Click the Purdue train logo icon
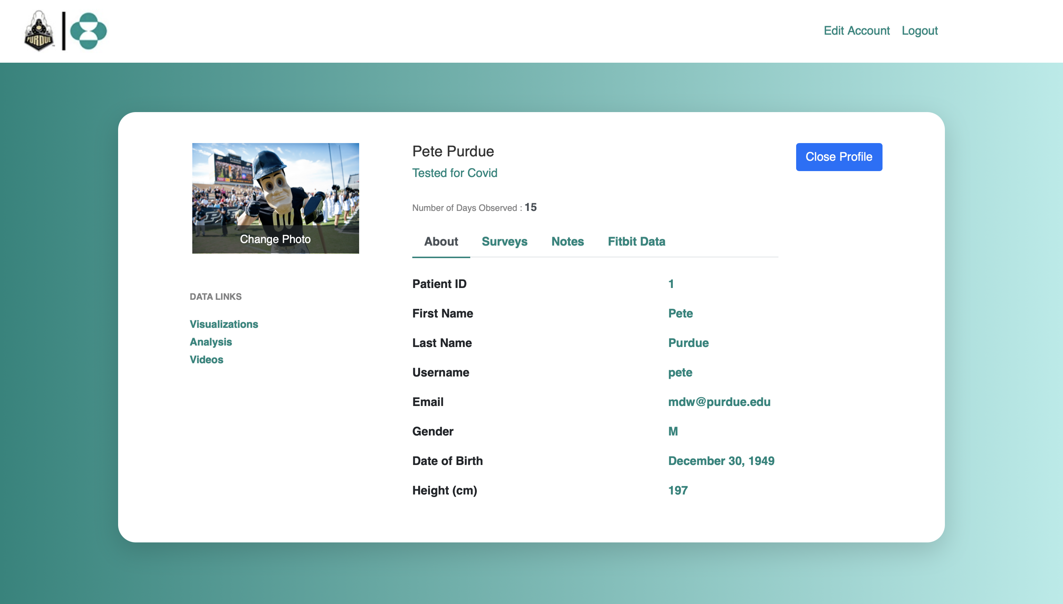Viewport: 1063px width, 604px height. tap(39, 31)
